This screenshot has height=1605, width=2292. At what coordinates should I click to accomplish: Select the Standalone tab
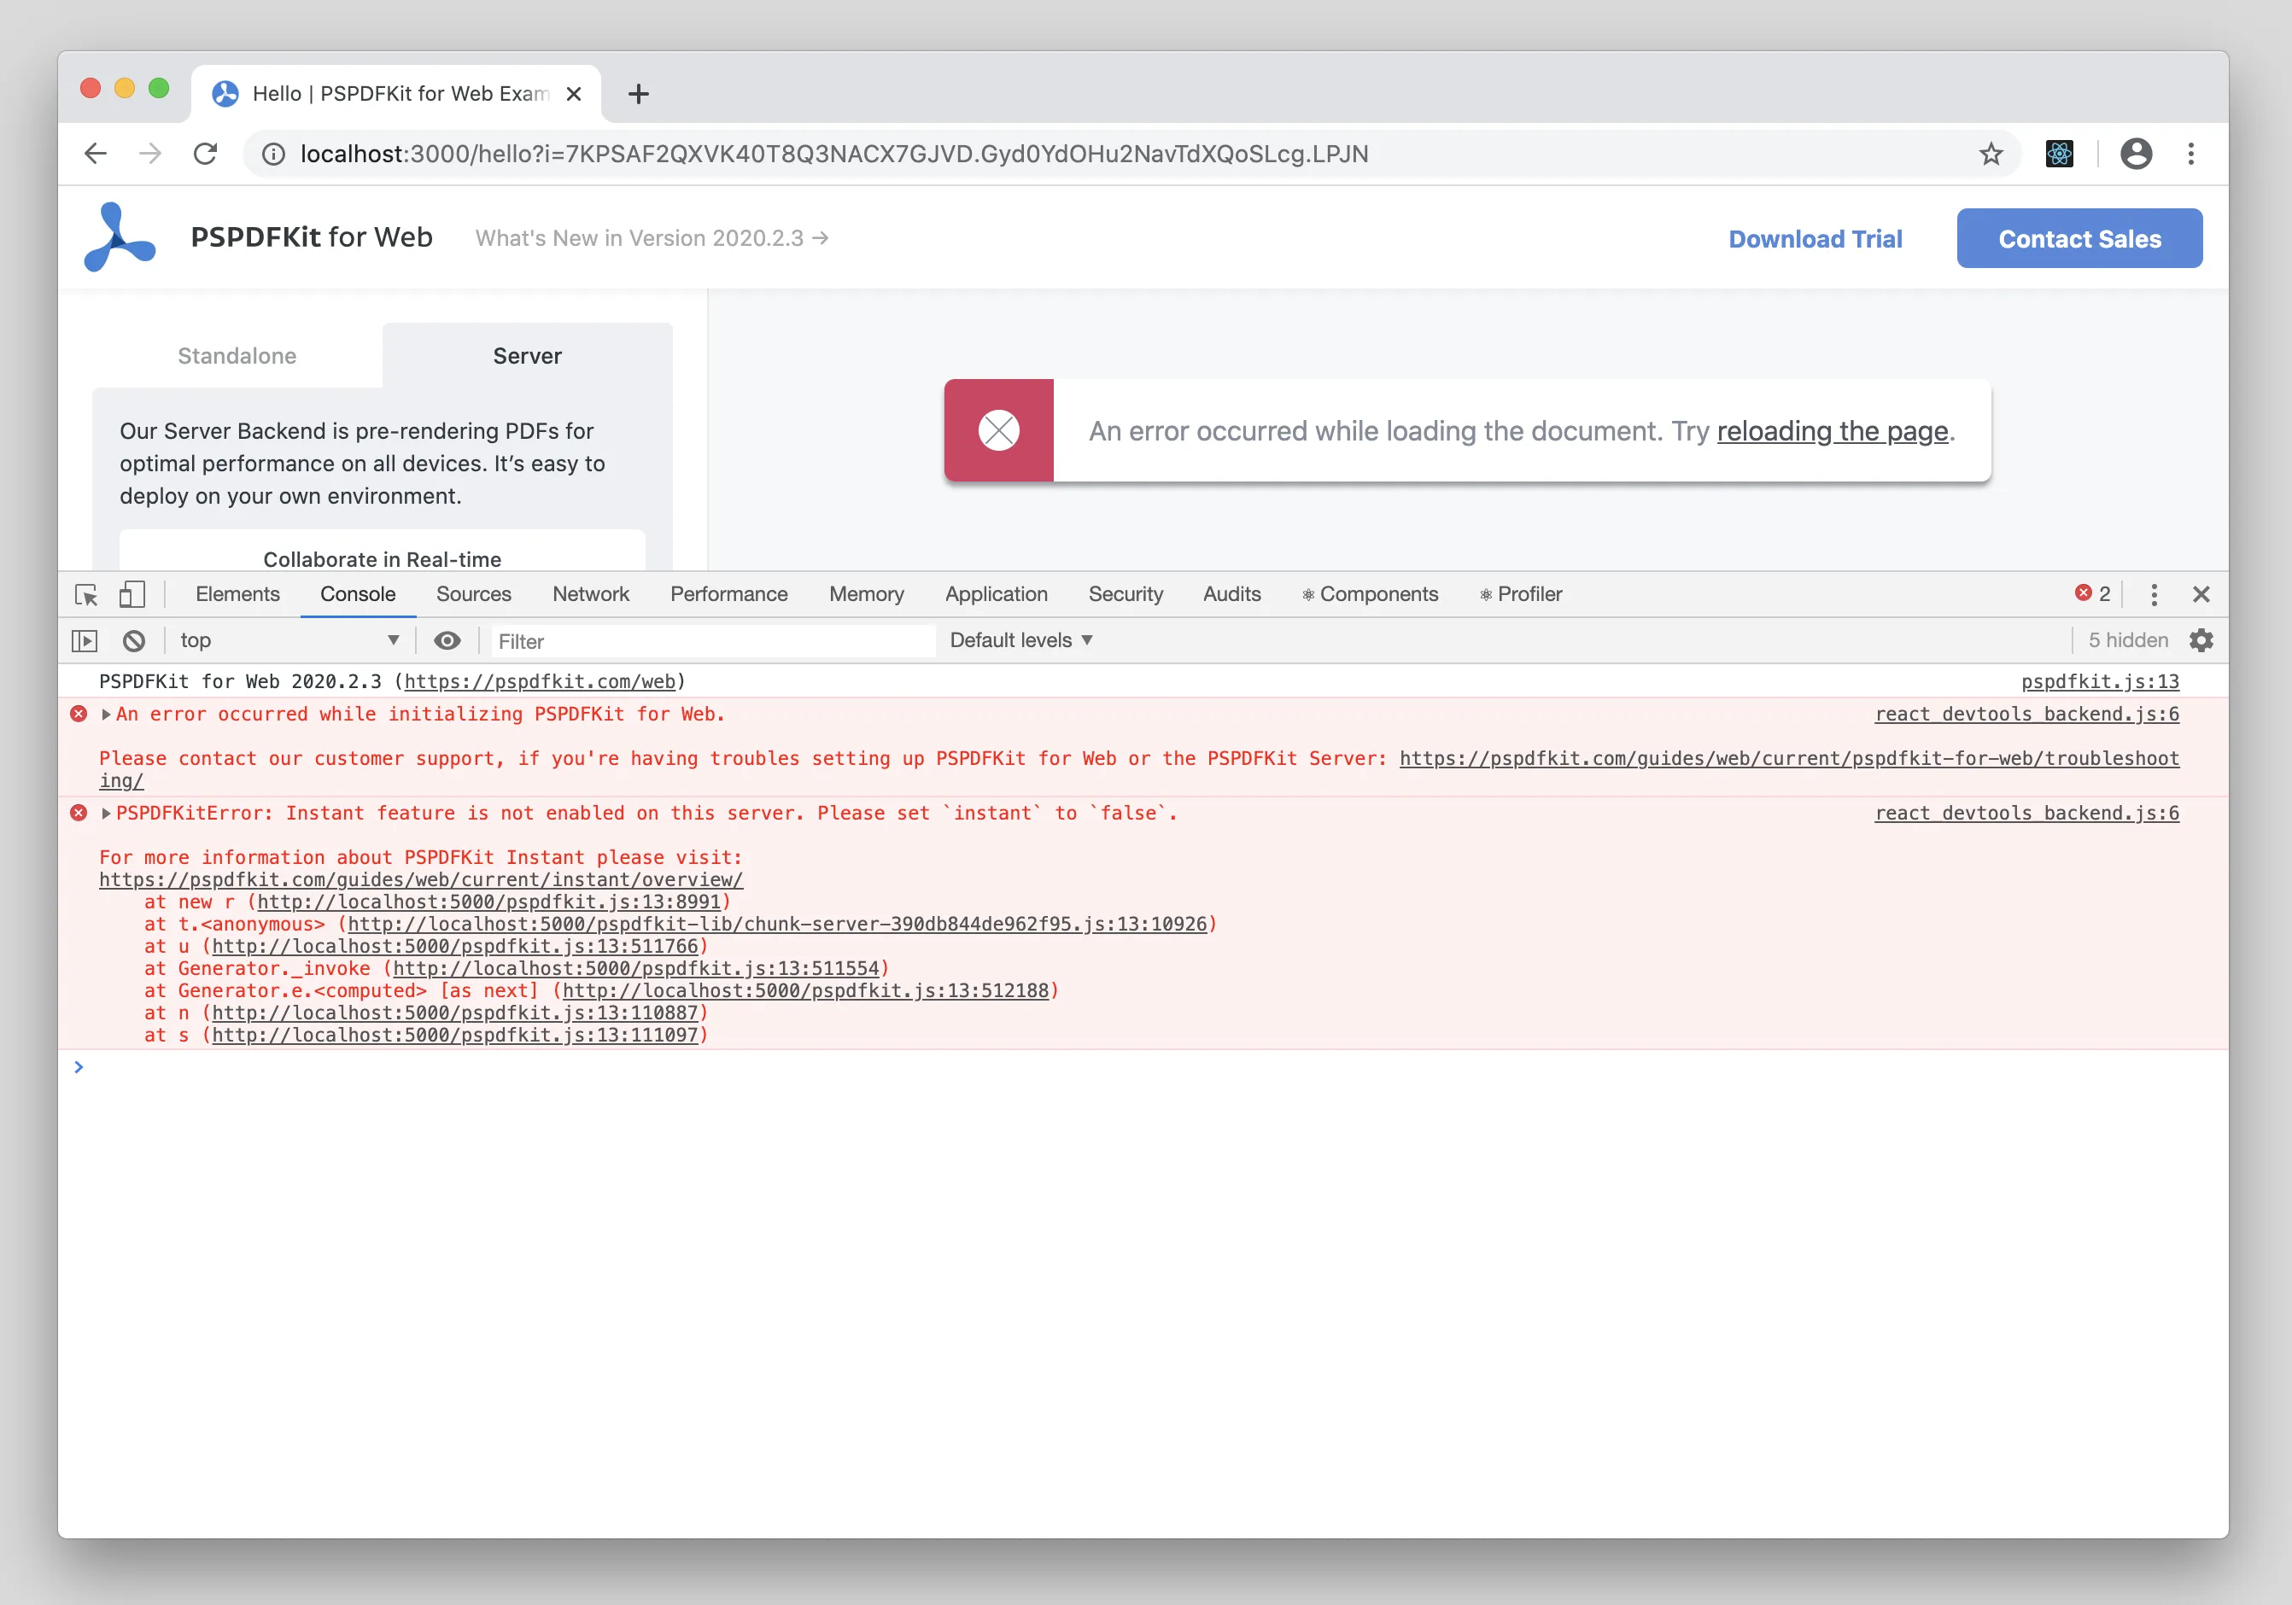coord(237,356)
